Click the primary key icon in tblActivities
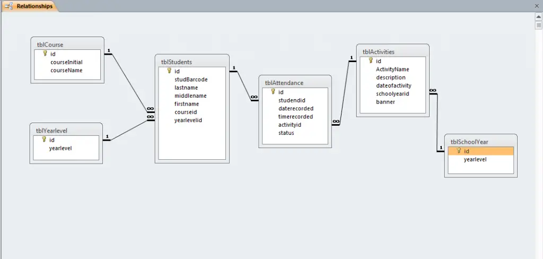Viewport: 543px width, 259px height. [371, 61]
